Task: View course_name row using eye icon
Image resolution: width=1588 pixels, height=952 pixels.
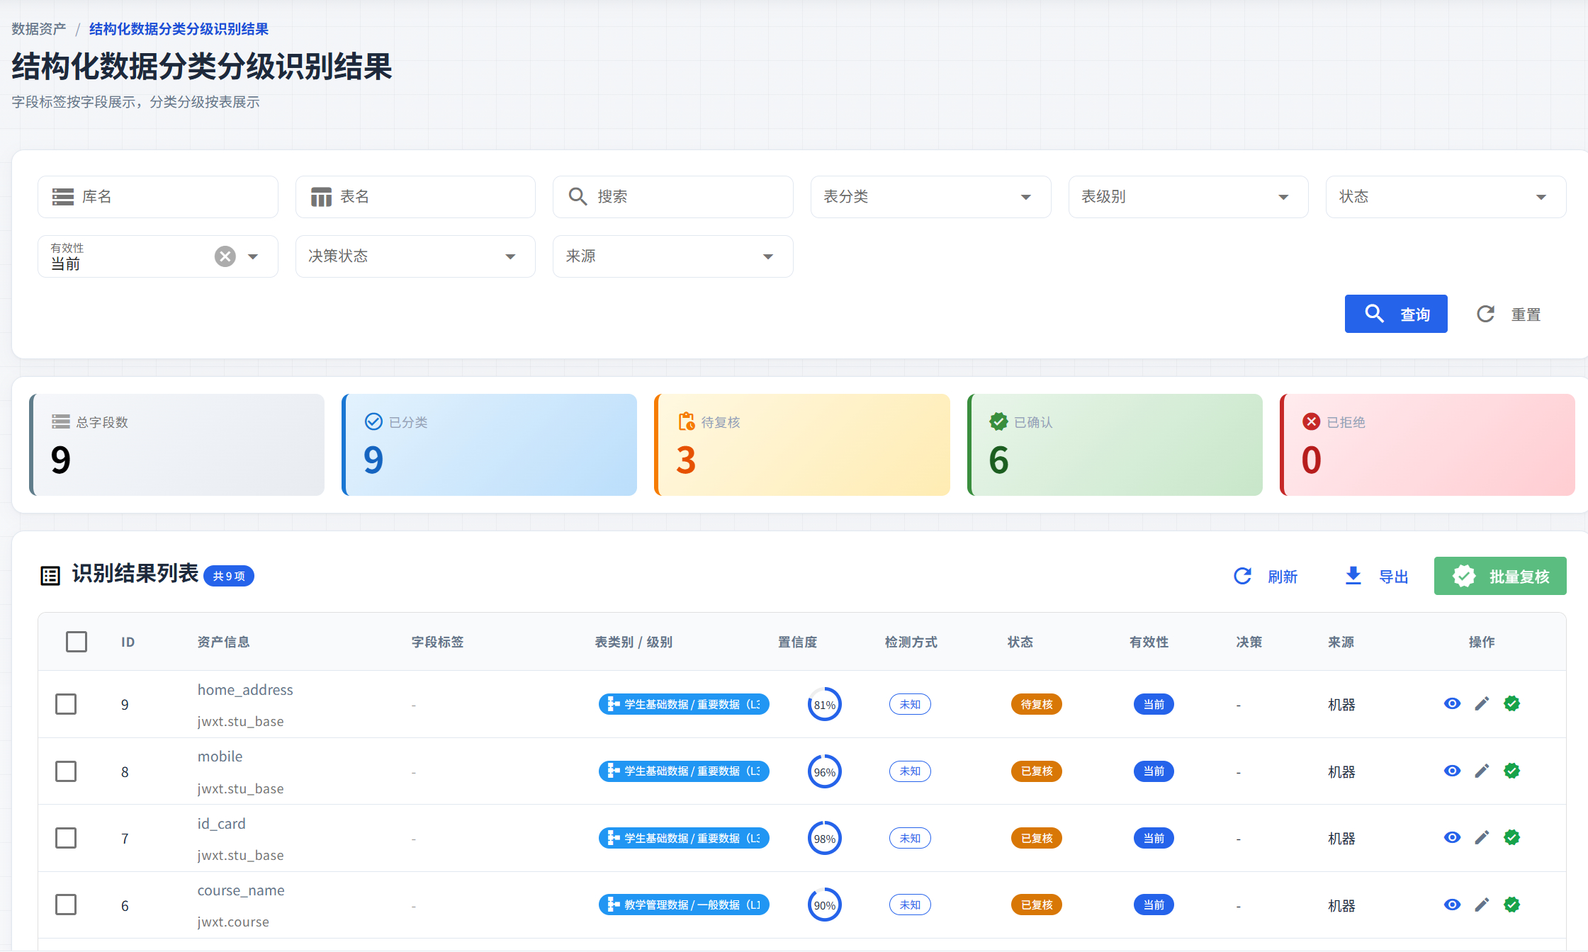Action: tap(1452, 905)
